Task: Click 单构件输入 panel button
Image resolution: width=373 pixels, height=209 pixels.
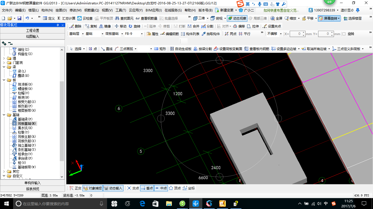Action: tap(32, 183)
